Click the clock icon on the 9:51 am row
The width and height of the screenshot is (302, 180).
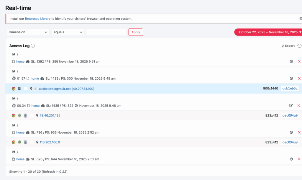[x=291, y=61]
